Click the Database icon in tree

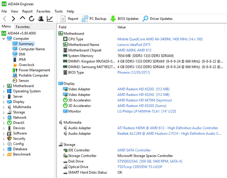click(x=9, y=149)
